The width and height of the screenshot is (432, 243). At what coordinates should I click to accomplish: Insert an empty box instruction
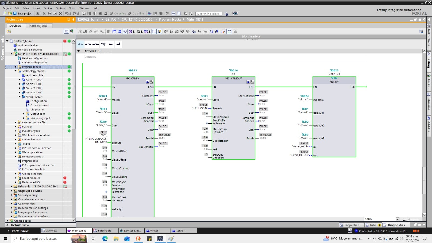tap(103, 44)
